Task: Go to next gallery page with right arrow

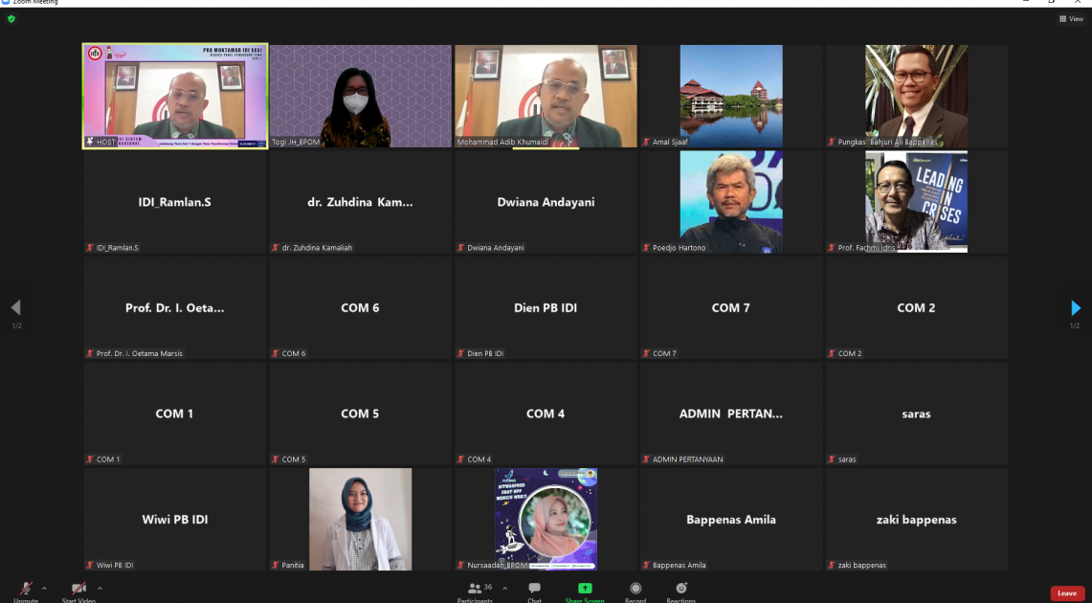Action: click(1076, 308)
